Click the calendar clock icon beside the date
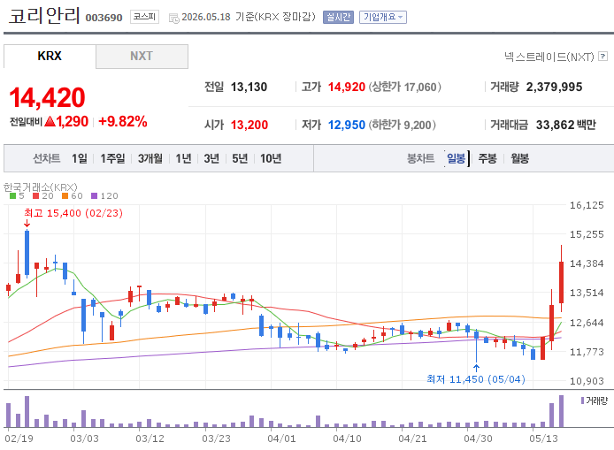614x450 pixels. [174, 18]
